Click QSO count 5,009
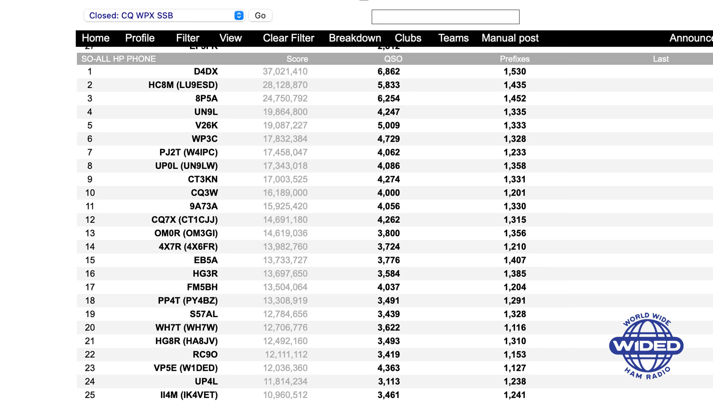This screenshot has height=401, width=713. tap(388, 125)
